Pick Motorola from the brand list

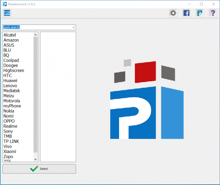point(12,101)
